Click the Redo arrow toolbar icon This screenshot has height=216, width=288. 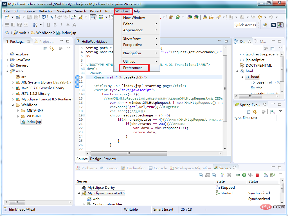point(66,17)
